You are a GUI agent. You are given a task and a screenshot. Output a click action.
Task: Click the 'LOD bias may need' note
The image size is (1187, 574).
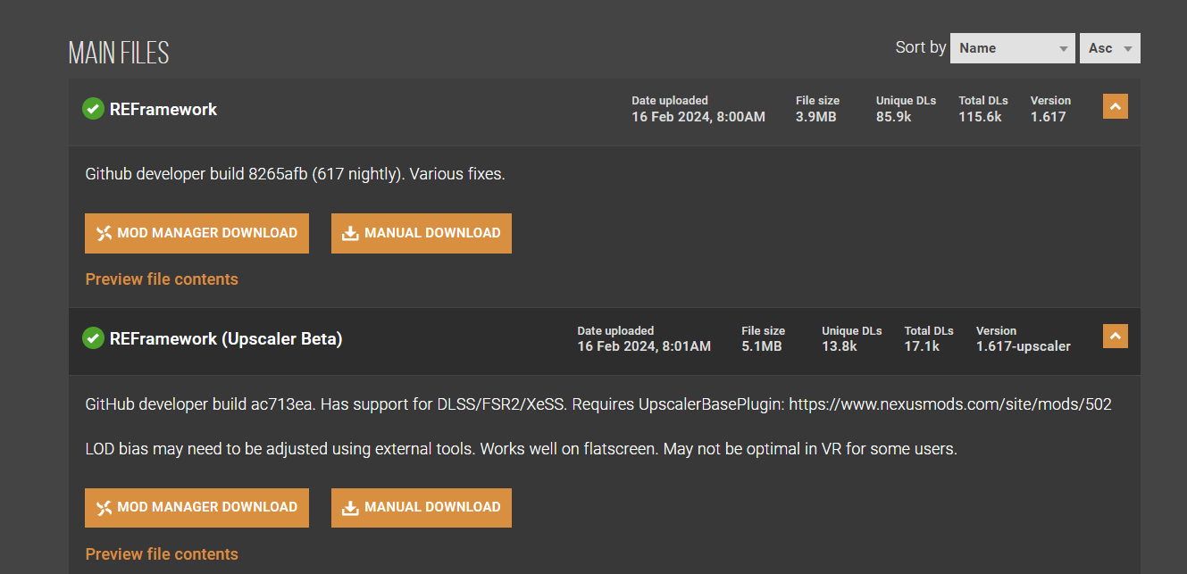pyautogui.click(x=521, y=449)
